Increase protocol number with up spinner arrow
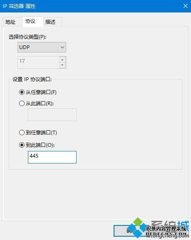 point(62,59)
